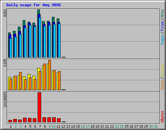Viewport: 166px width, 130px height.
Task: Click day 11 on the date axis
Action: [58, 126]
